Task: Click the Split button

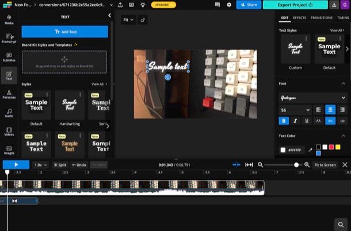Action: point(60,165)
